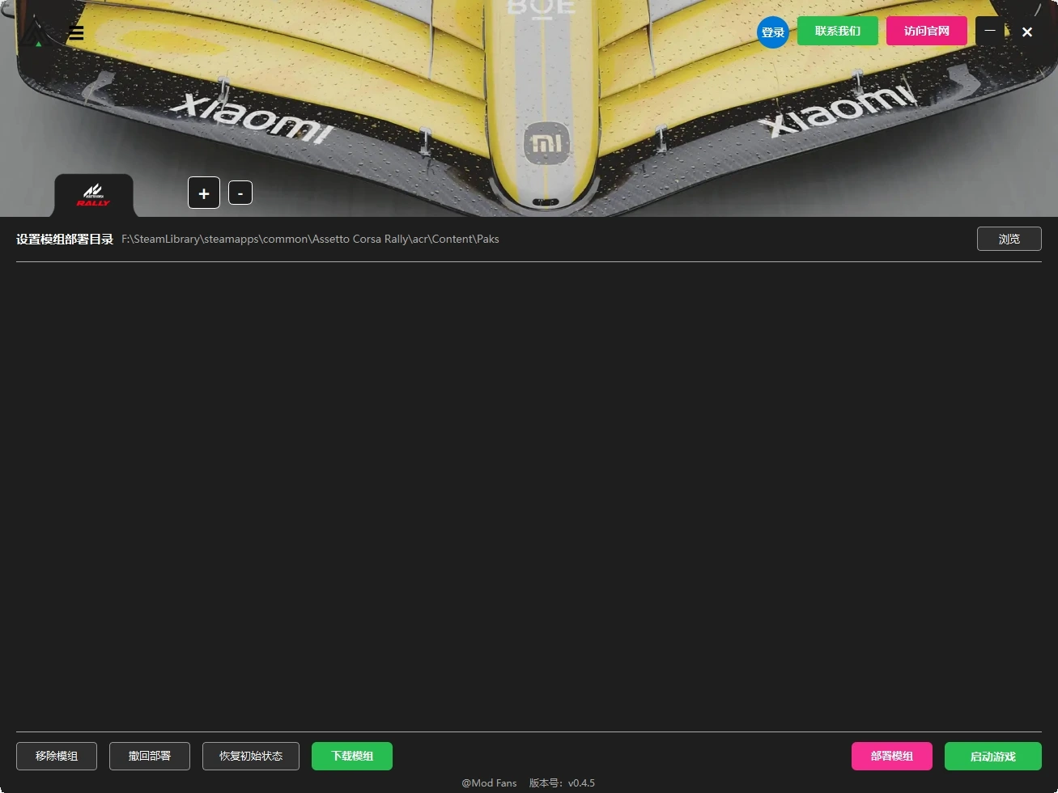Launch the game with 启动游戏
1058x793 pixels.
click(993, 756)
